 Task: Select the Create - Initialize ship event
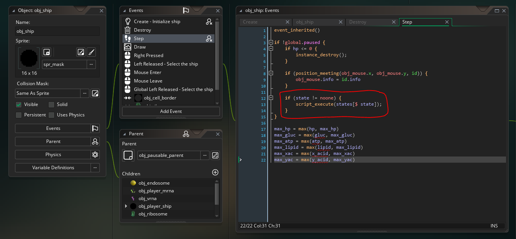[169, 22]
